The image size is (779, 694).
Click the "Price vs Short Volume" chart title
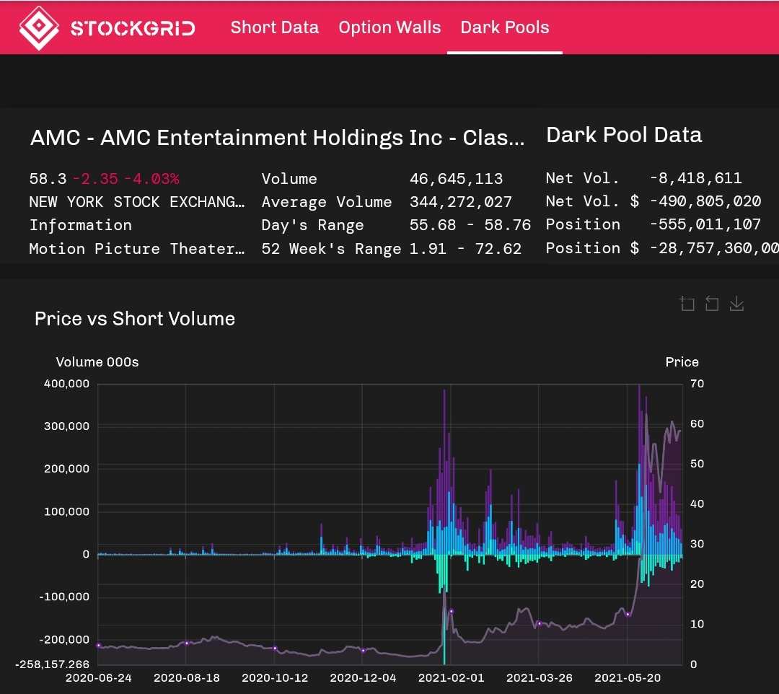(x=135, y=319)
